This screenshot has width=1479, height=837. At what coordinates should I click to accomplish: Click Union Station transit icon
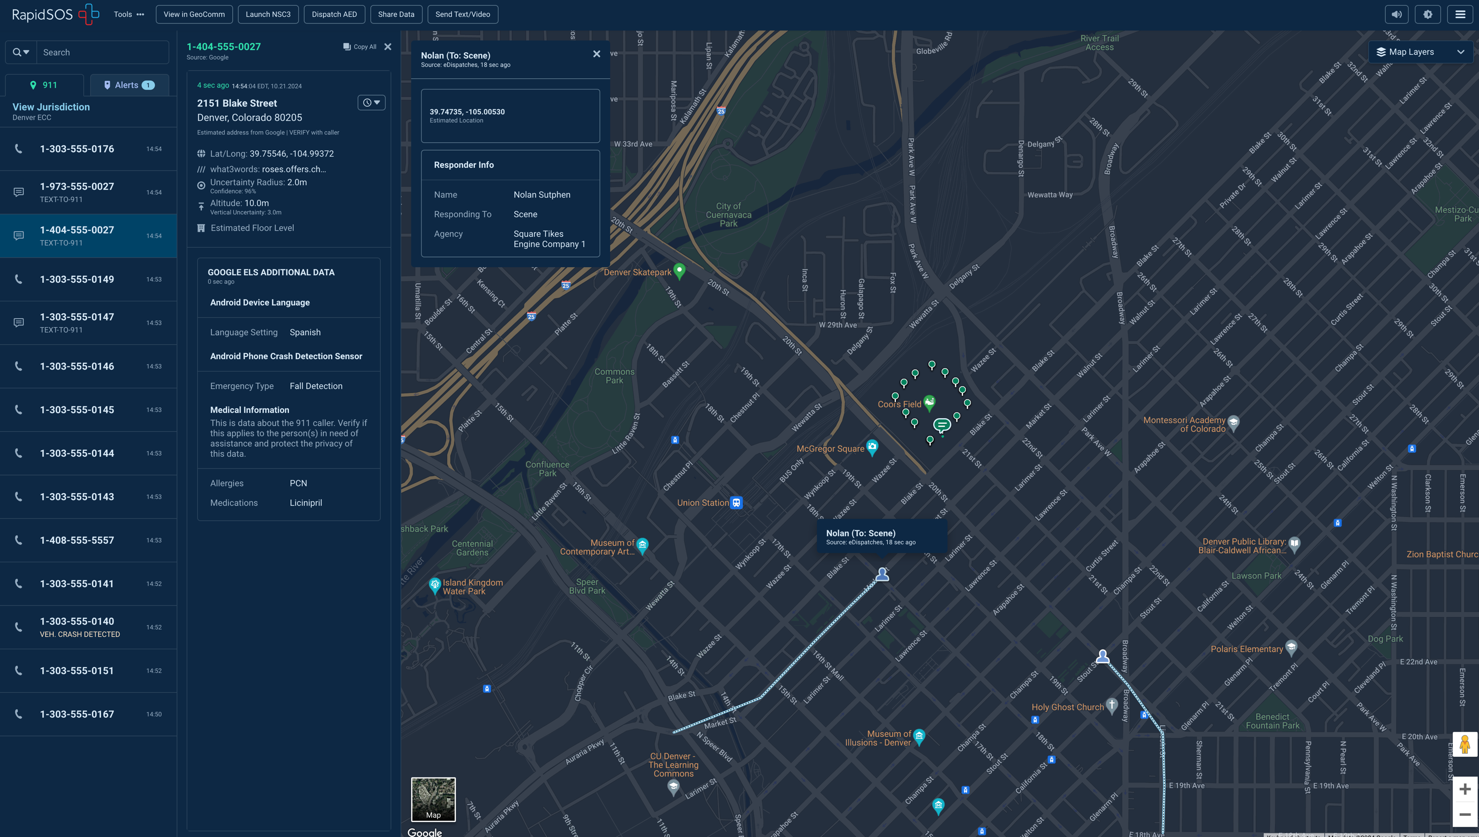click(737, 502)
